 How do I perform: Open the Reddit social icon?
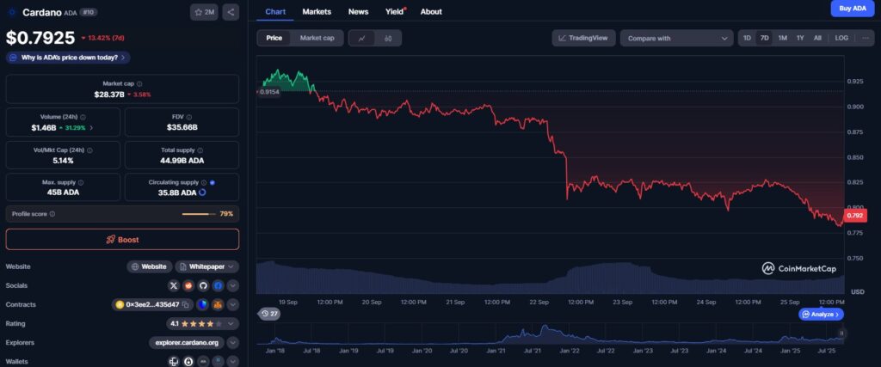click(x=188, y=285)
